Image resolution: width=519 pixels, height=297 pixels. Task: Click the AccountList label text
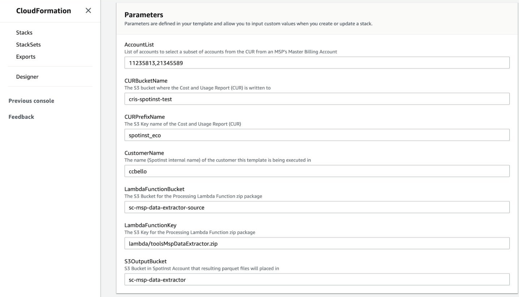point(139,45)
